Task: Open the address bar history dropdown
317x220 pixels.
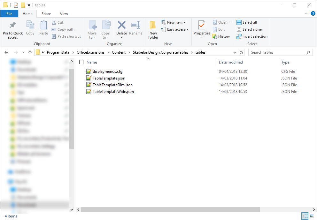Action: tap(235, 52)
